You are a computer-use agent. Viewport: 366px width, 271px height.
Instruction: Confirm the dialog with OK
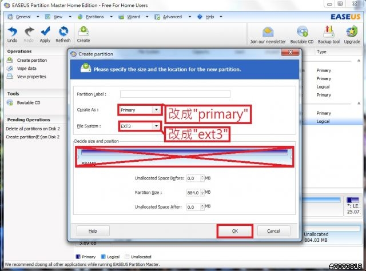coord(235,231)
